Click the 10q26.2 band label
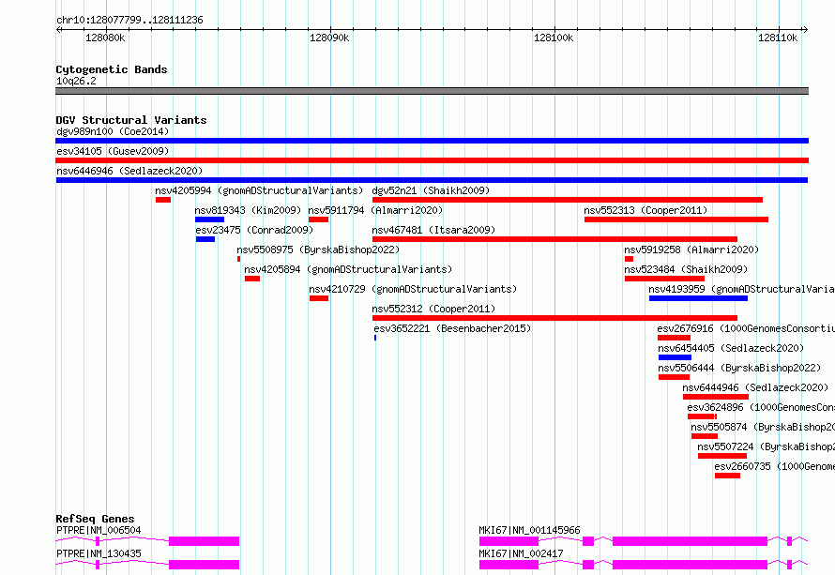 tap(76, 81)
